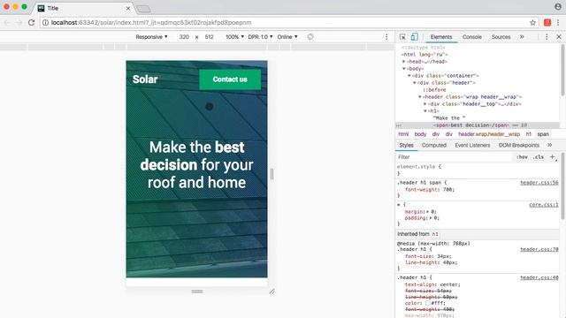
Task: Collapse the body node in DOM tree
Action: pos(404,69)
